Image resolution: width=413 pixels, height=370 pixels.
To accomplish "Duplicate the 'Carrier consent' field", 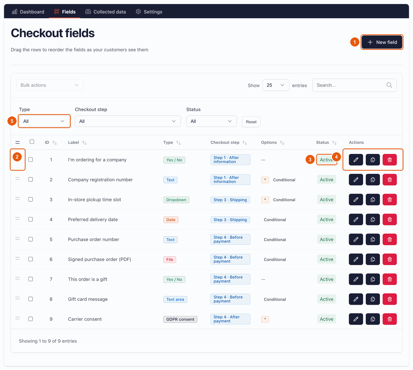I will (x=373, y=319).
